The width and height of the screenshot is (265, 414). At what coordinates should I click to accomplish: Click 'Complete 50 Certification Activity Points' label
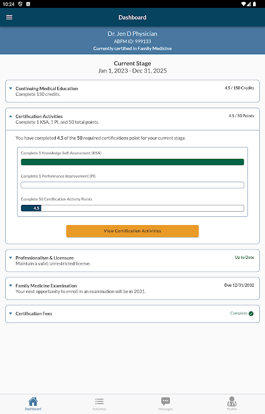click(56, 199)
